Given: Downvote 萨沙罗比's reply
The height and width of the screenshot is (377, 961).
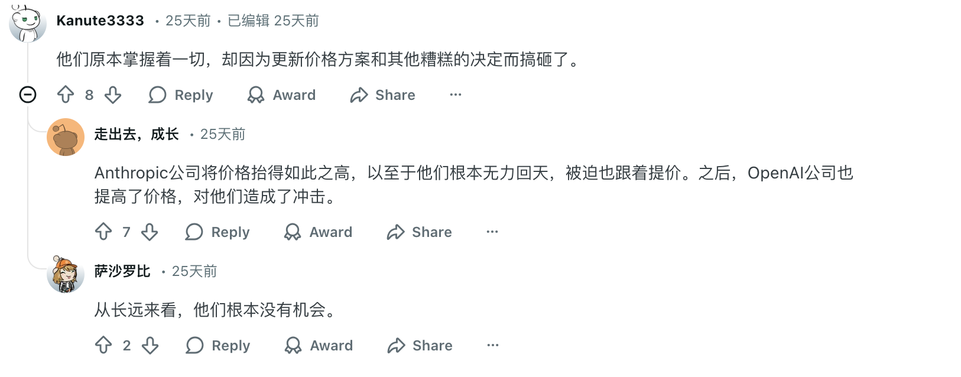Looking at the screenshot, I should 151,346.
